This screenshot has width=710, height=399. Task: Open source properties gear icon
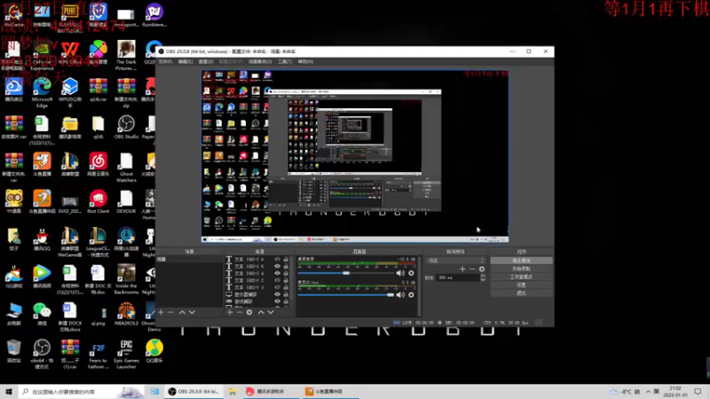click(249, 312)
